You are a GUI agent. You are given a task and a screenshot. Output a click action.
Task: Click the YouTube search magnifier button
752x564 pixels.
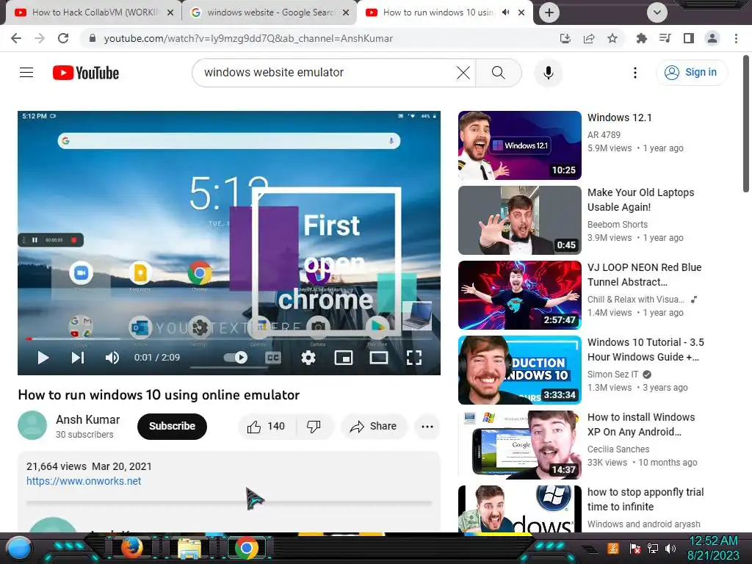coord(499,73)
